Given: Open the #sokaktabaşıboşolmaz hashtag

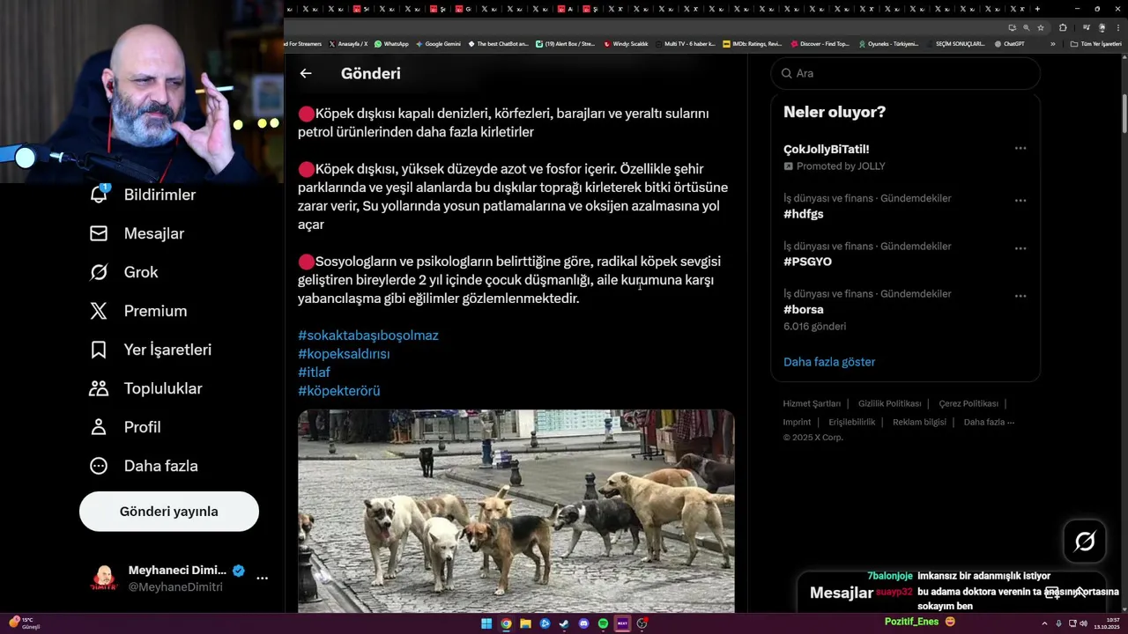Looking at the screenshot, I should [368, 335].
